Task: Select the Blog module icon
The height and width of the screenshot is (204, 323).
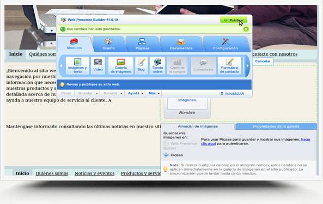Action: pos(141,65)
